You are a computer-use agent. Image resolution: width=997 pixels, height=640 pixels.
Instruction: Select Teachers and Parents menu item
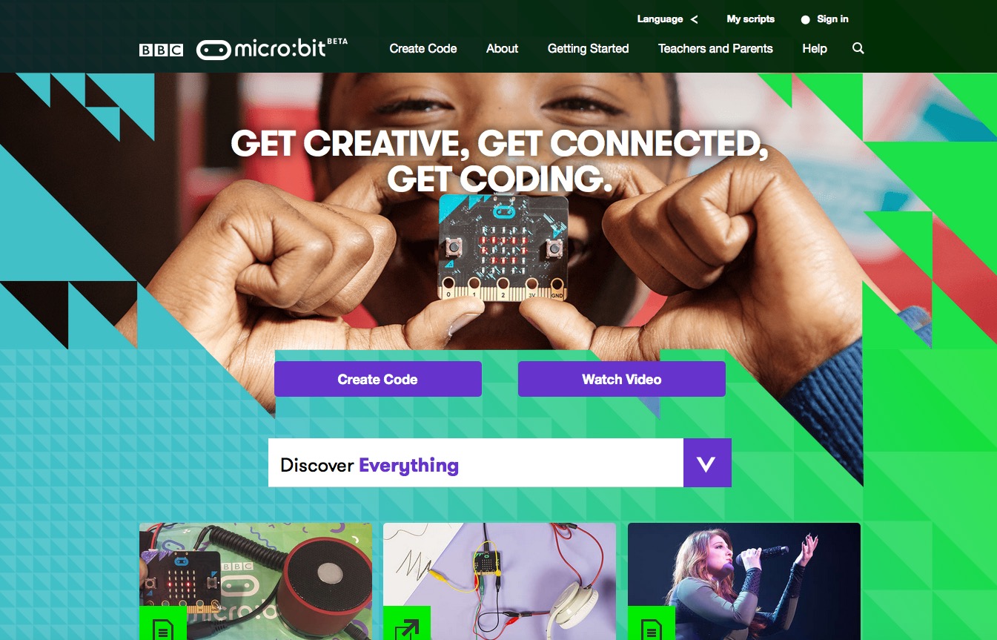click(715, 48)
